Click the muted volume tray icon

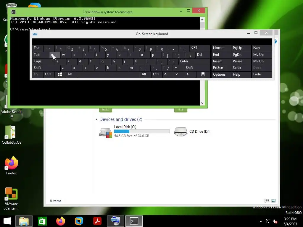[x=275, y=221]
